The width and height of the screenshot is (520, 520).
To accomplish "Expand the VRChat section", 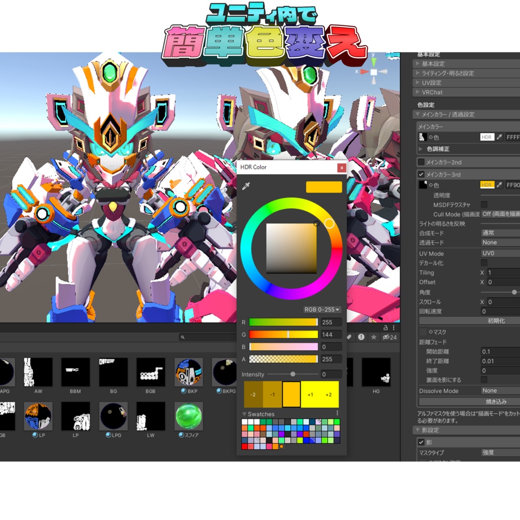I will click(x=467, y=92).
